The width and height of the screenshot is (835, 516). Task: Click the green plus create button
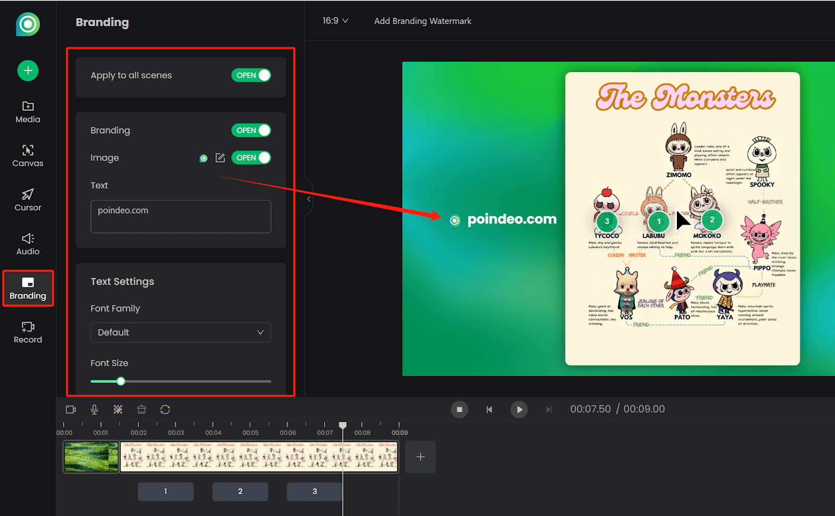coord(28,71)
